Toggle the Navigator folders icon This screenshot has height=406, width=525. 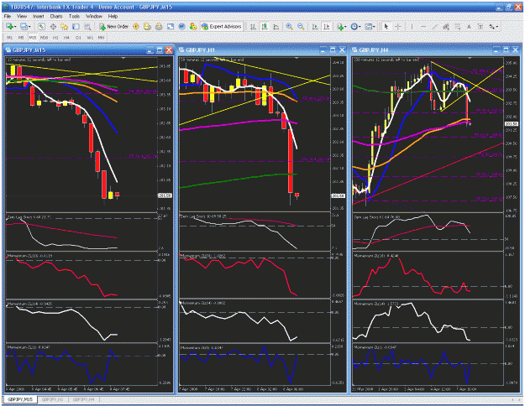click(x=65, y=26)
